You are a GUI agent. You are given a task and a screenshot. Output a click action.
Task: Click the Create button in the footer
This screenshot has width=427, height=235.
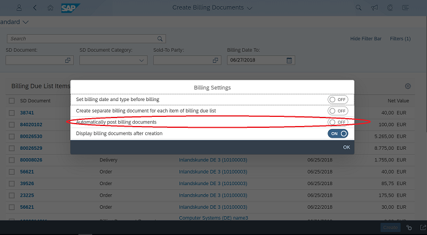coord(390,228)
